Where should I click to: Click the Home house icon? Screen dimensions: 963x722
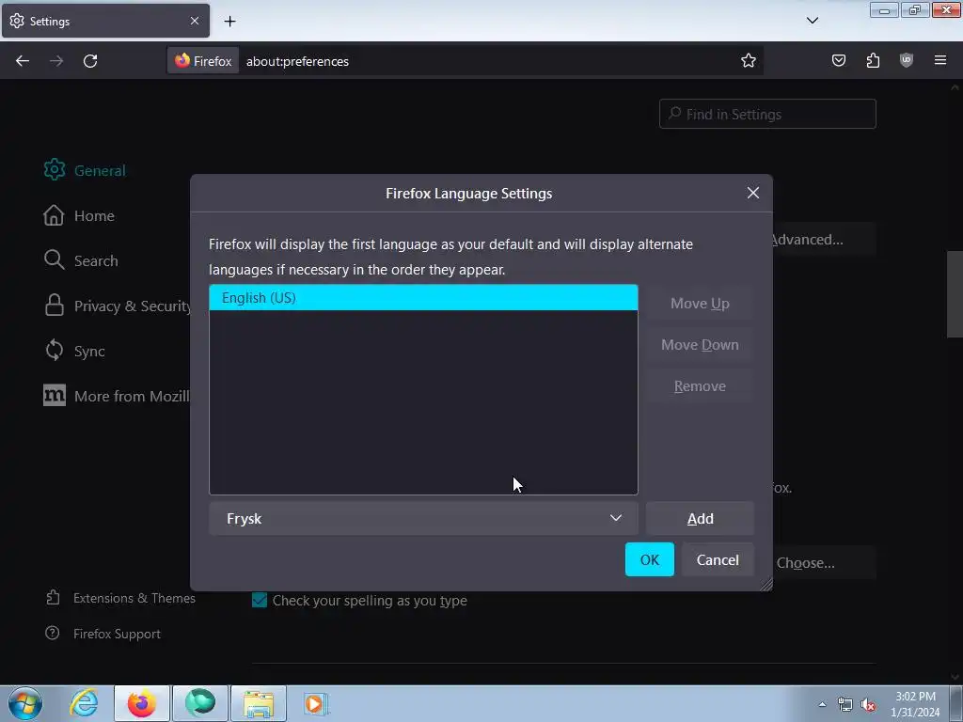[54, 215]
